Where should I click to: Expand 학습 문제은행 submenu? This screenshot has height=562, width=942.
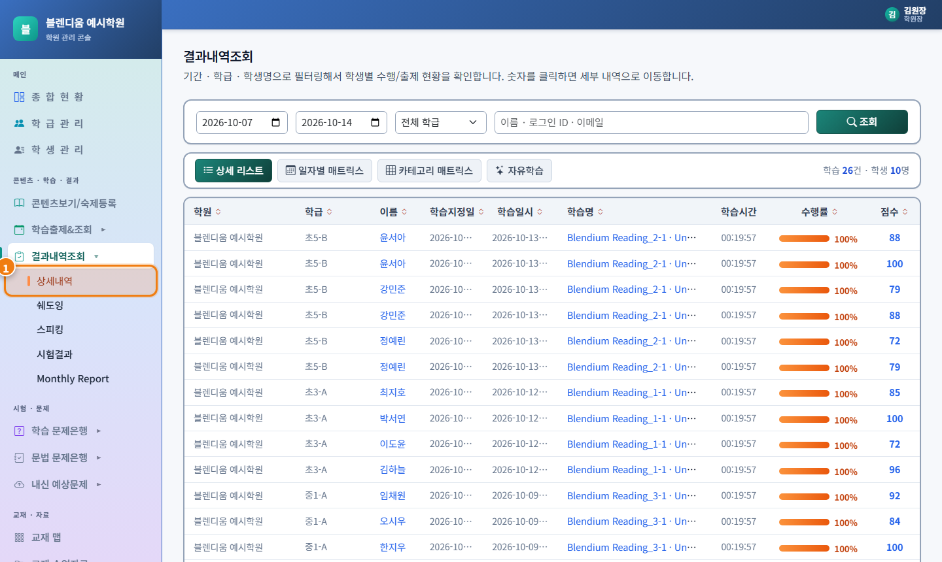pyautogui.click(x=99, y=431)
